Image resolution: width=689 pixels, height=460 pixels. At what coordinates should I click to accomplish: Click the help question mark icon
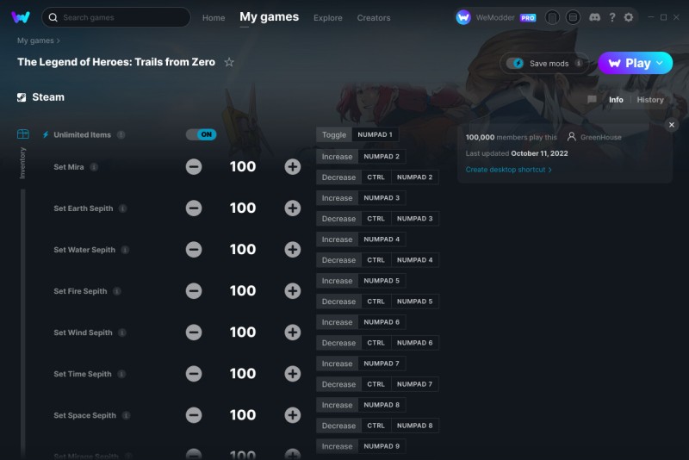[611, 17]
